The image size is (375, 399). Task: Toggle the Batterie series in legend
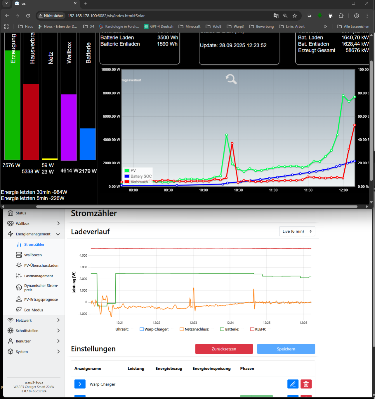tap(222, 329)
